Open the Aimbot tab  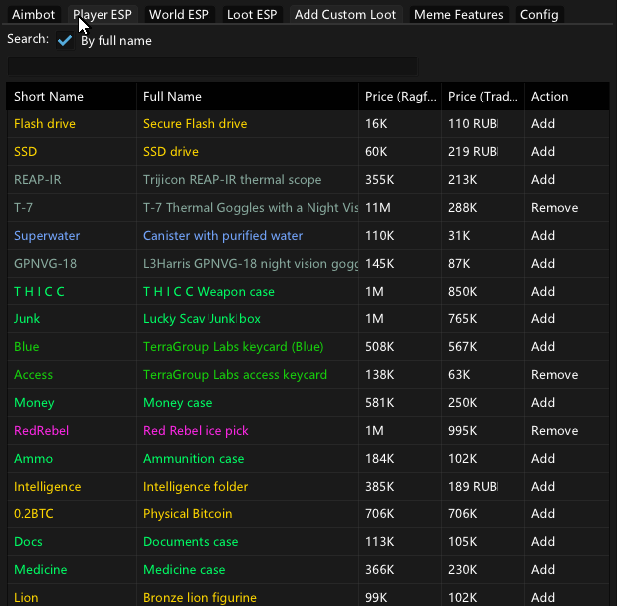(33, 15)
